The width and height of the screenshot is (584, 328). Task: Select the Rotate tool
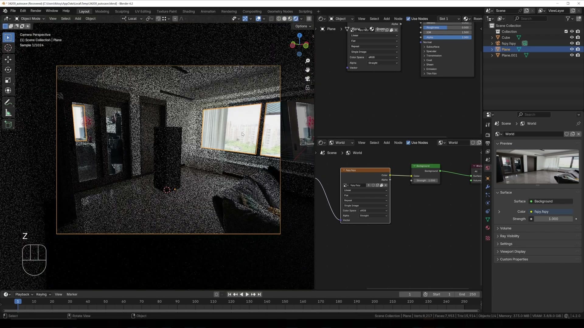(x=8, y=70)
